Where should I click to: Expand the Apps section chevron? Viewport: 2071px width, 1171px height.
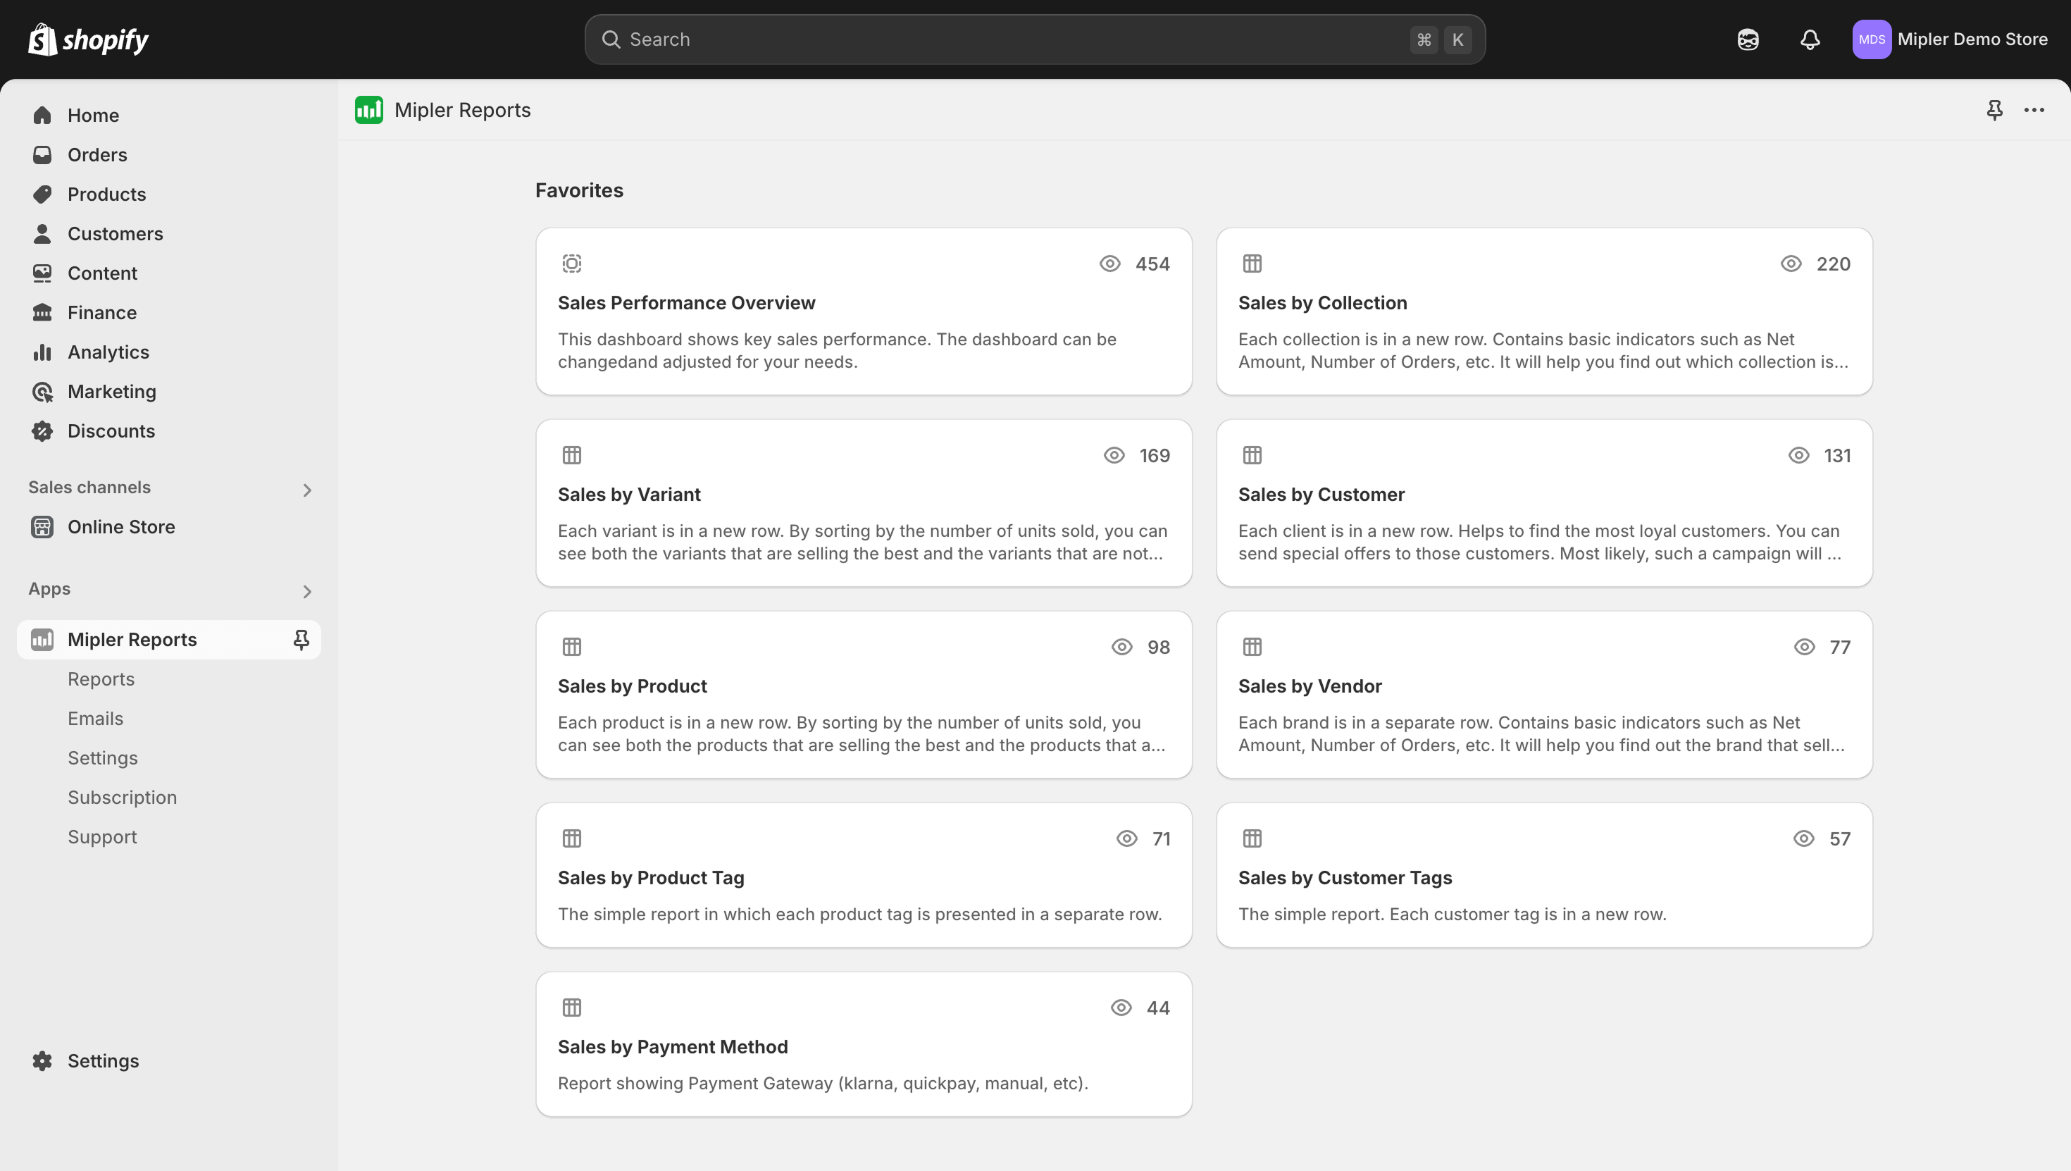pyautogui.click(x=306, y=591)
